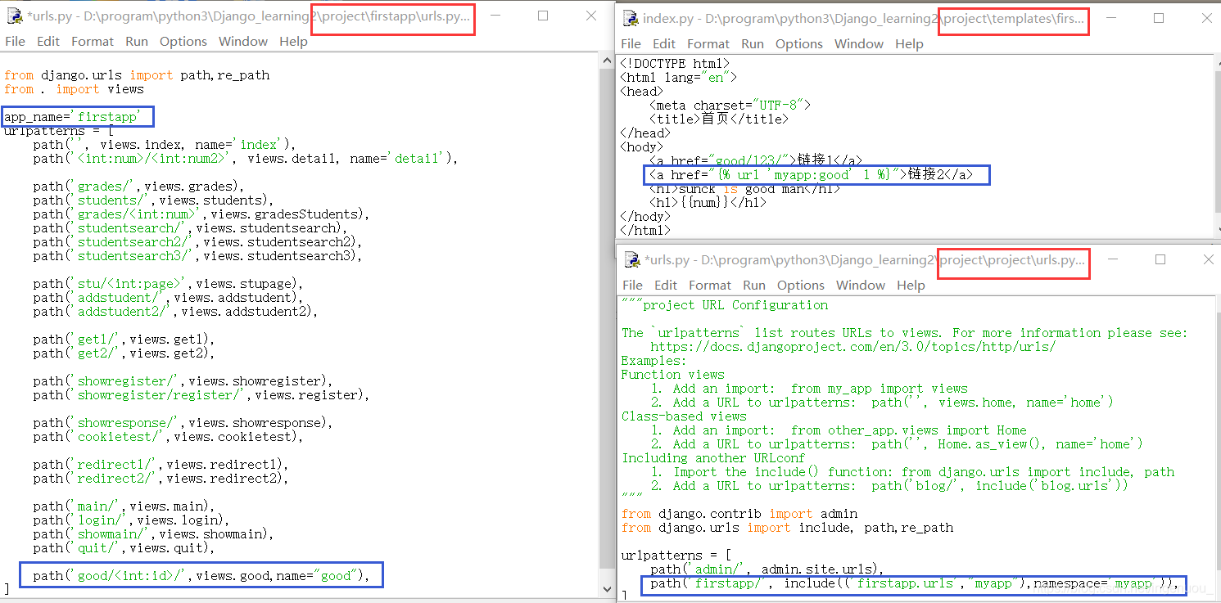Open Help menu in firstapp urls.py window

293,41
